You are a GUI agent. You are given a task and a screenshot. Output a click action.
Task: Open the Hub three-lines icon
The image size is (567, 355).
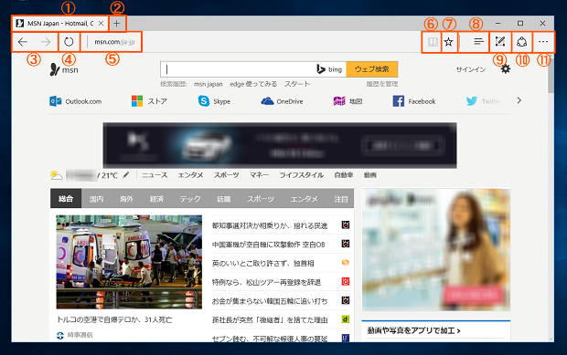coord(478,42)
